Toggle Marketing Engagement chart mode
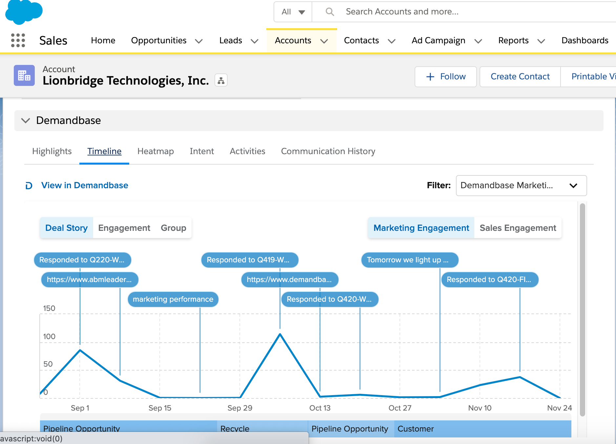This screenshot has height=444, width=616. tap(421, 228)
